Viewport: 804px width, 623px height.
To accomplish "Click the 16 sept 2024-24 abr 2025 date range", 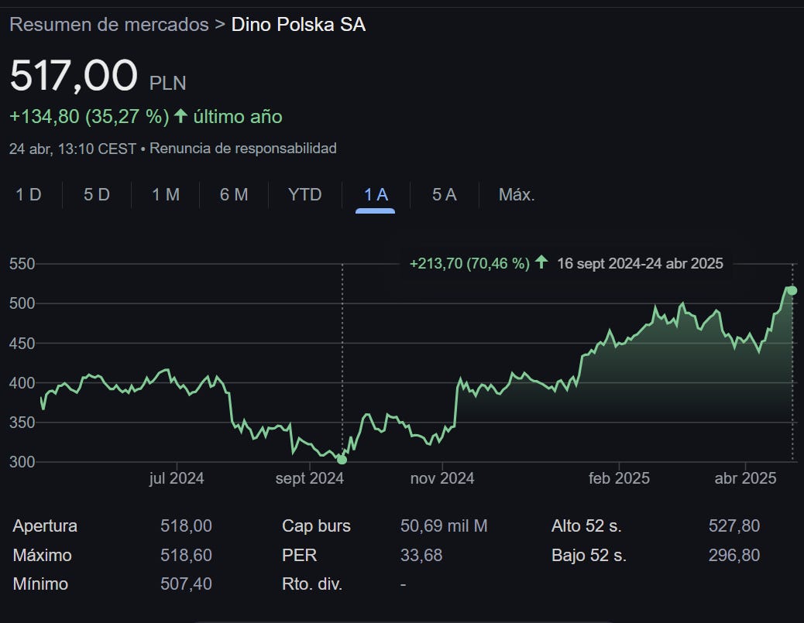I will point(641,263).
